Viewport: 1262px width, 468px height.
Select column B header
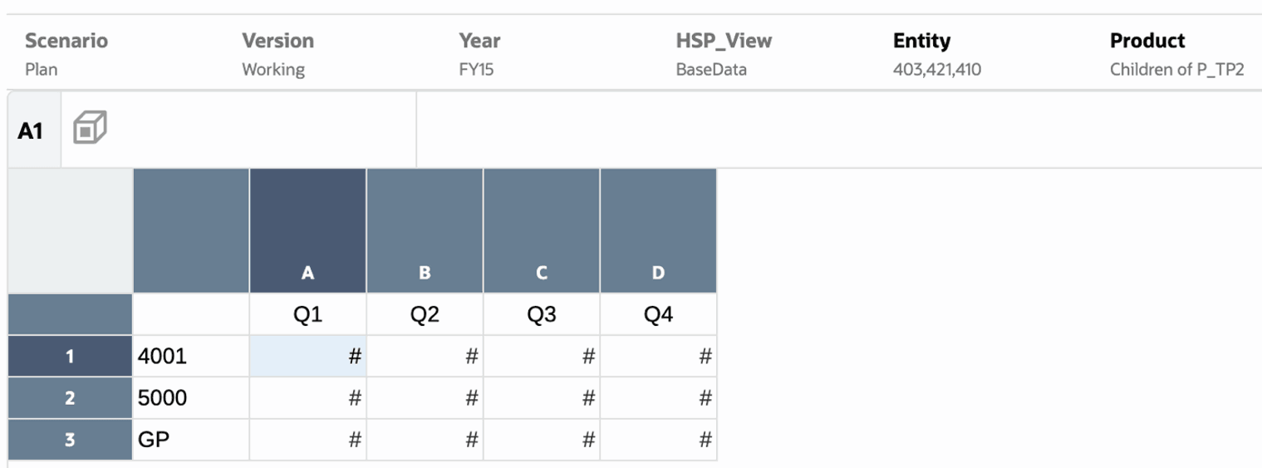425,231
